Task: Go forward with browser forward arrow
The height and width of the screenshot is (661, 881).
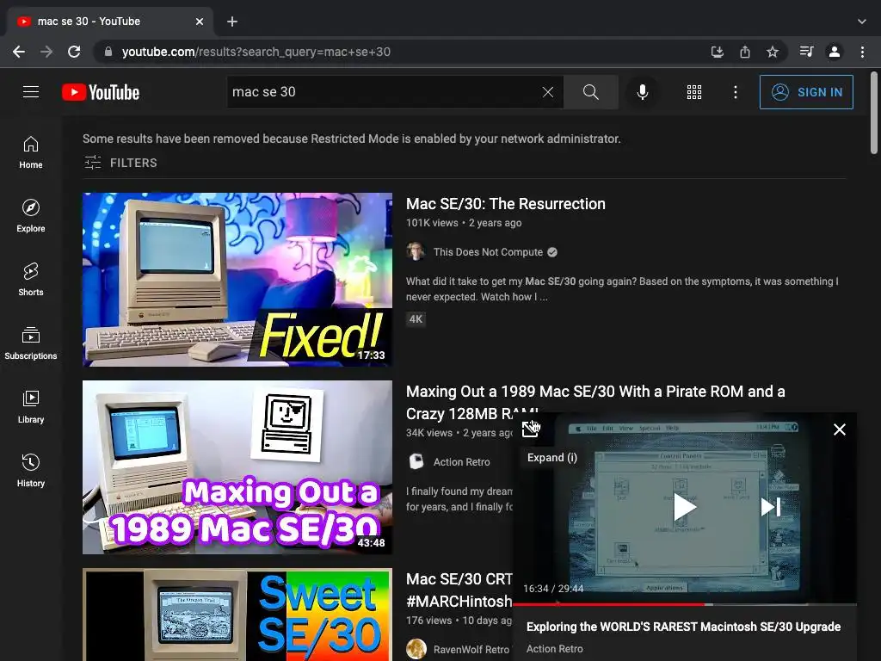Action: (46, 52)
